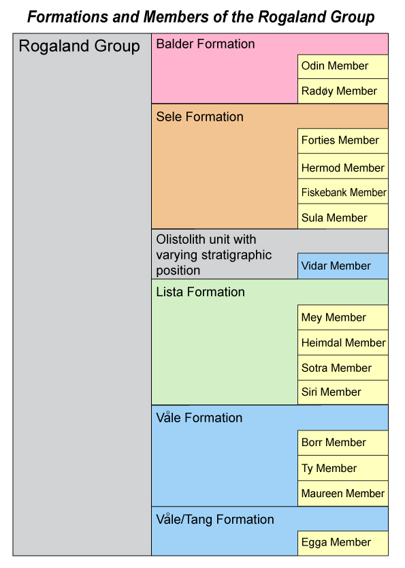This screenshot has width=405, height=568.
Task: Open the Forties Member entry
Action: click(x=343, y=140)
